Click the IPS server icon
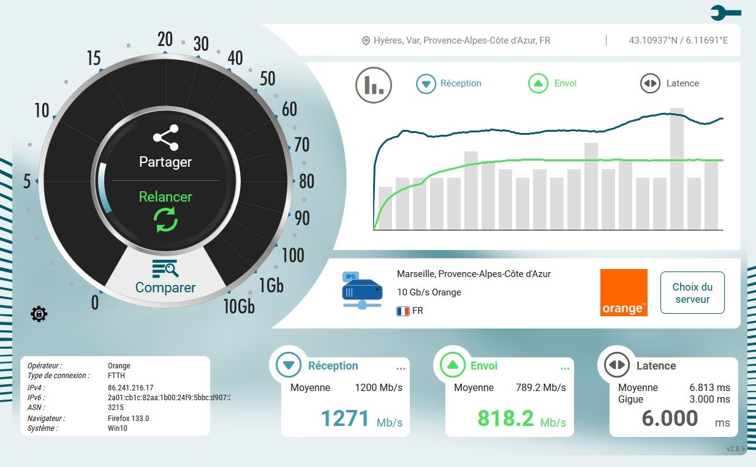Screen dimensions: 756x467 (x=361, y=290)
